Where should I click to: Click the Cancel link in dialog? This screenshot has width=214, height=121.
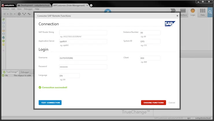[x=172, y=103]
